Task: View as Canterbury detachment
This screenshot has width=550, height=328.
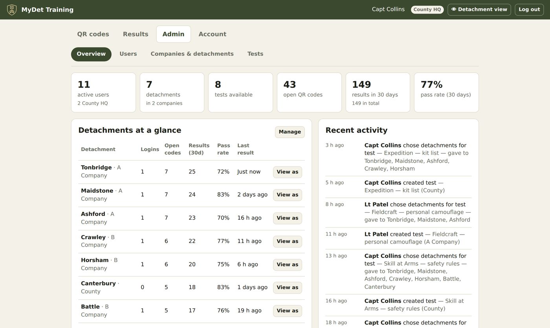Action: click(288, 288)
